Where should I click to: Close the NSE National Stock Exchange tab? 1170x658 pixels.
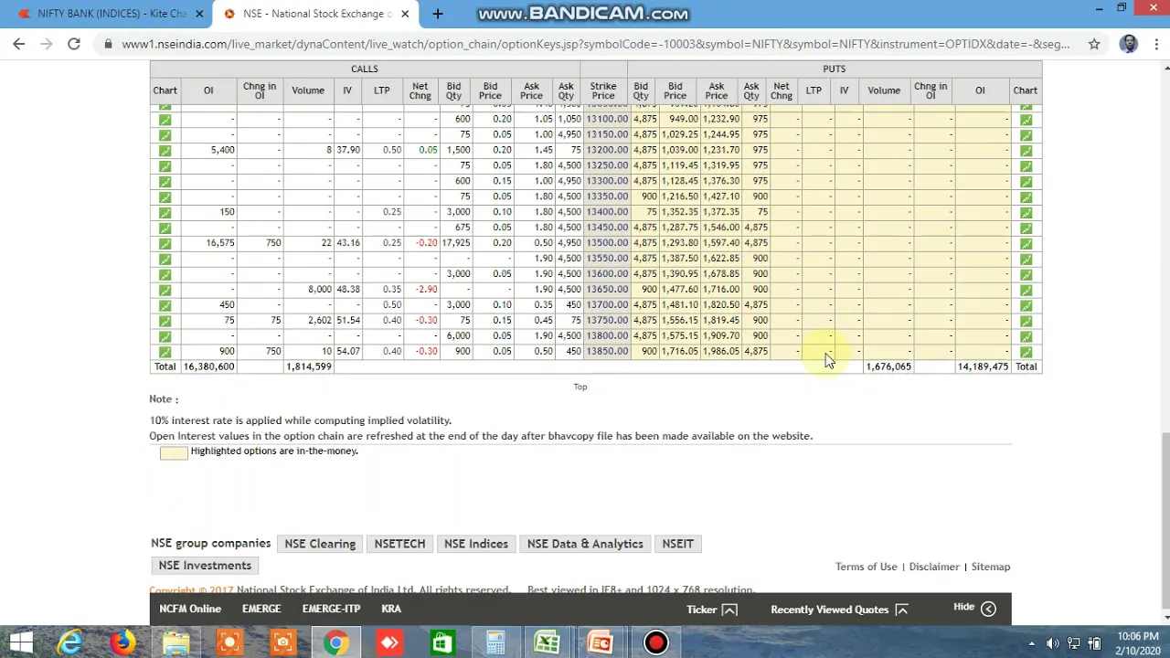[x=405, y=14]
